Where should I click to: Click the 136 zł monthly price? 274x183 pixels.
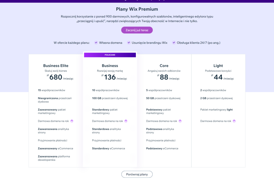110,77
